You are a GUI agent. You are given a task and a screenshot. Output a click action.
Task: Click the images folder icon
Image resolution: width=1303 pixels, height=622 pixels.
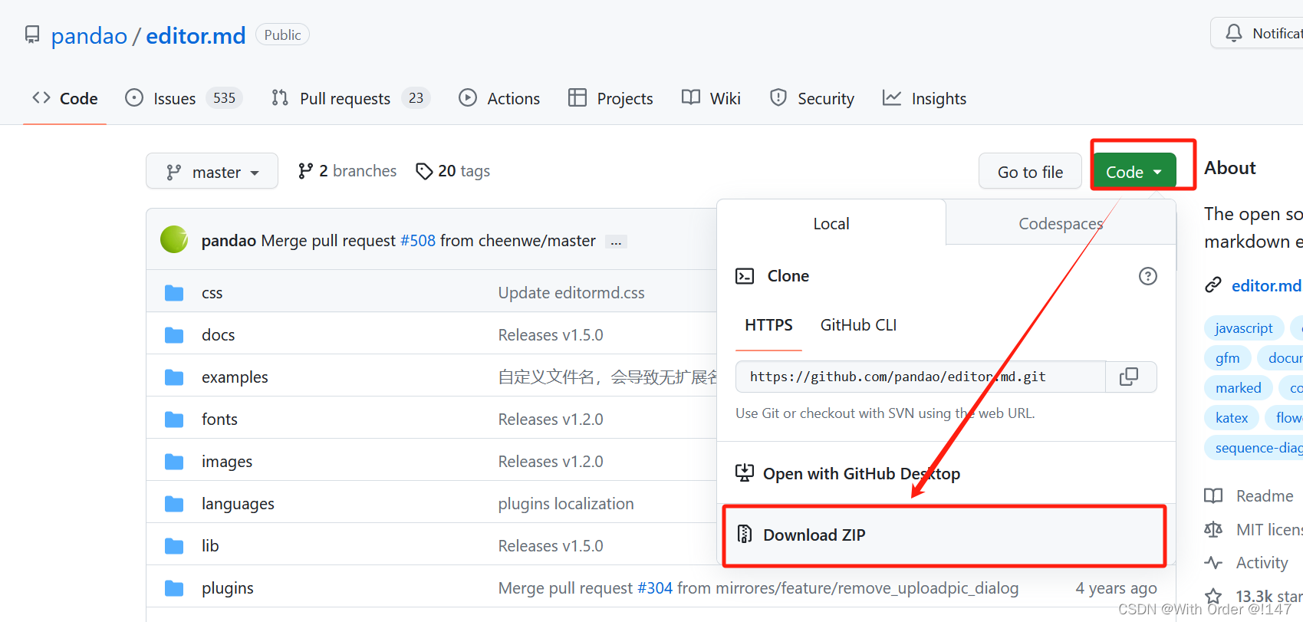pyautogui.click(x=174, y=462)
